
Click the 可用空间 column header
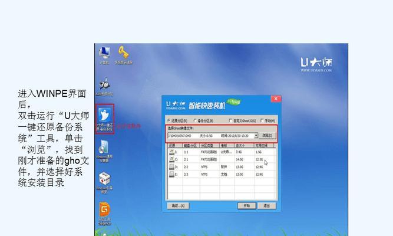(x=264, y=146)
